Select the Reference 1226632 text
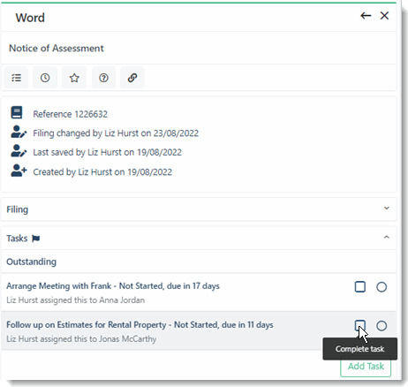This screenshot has height=387, width=408. tap(71, 114)
